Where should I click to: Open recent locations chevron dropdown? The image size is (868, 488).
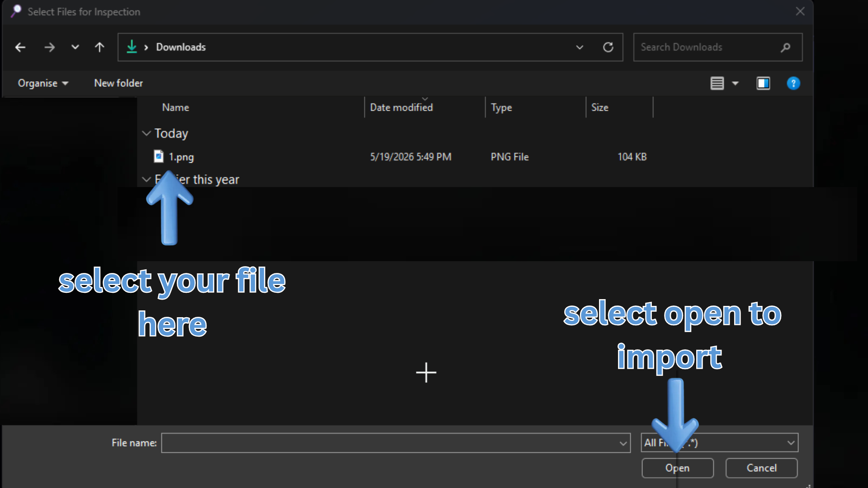click(75, 47)
